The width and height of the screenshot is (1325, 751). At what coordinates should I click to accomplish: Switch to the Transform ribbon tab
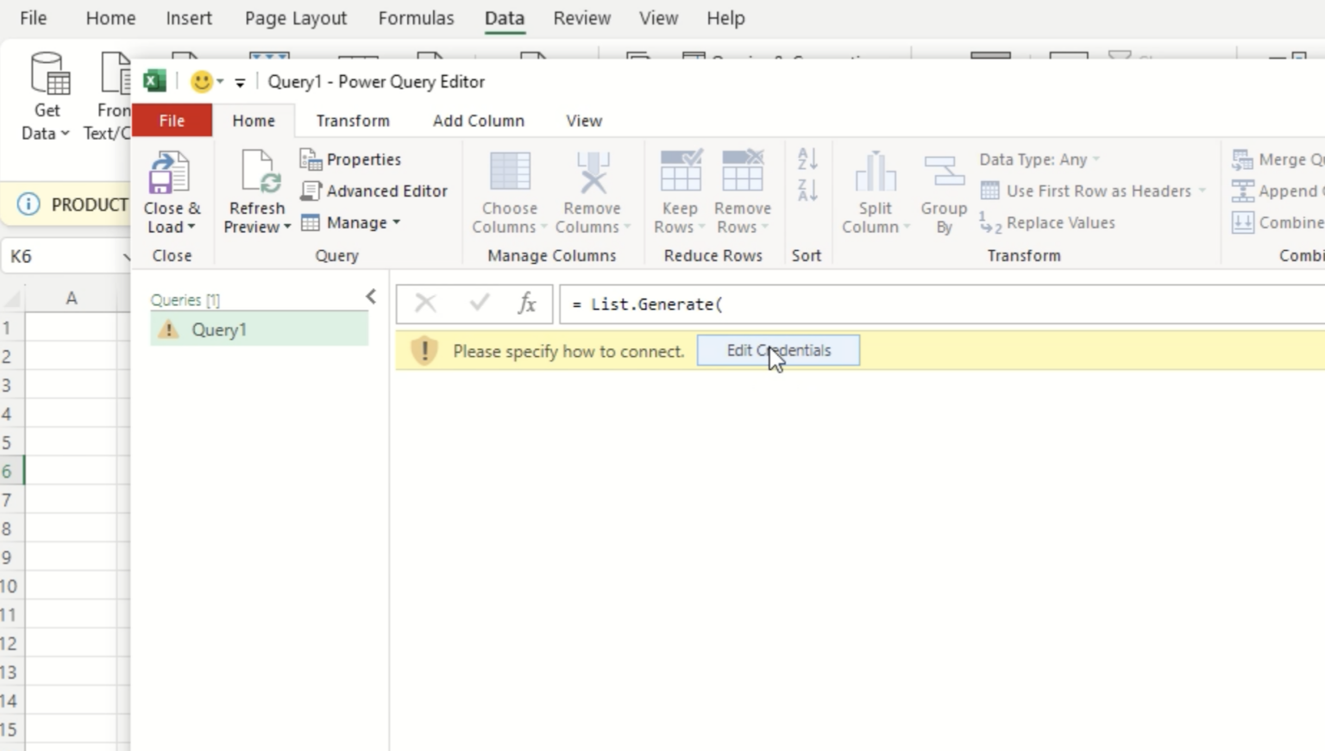point(352,121)
